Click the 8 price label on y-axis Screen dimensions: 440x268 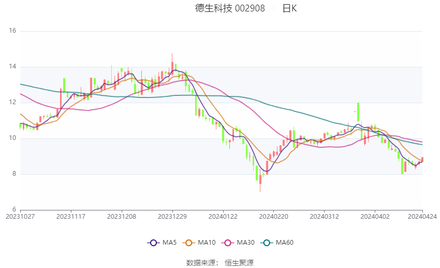point(14,174)
